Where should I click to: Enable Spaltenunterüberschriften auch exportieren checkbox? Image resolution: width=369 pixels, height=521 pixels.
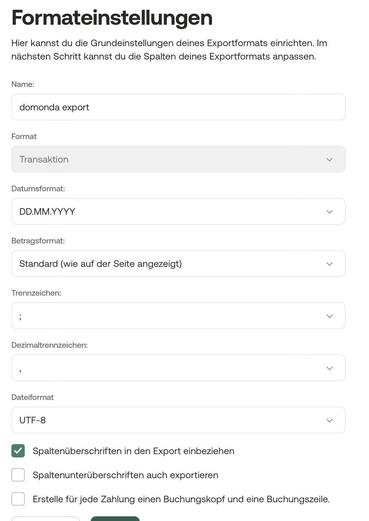coord(18,475)
